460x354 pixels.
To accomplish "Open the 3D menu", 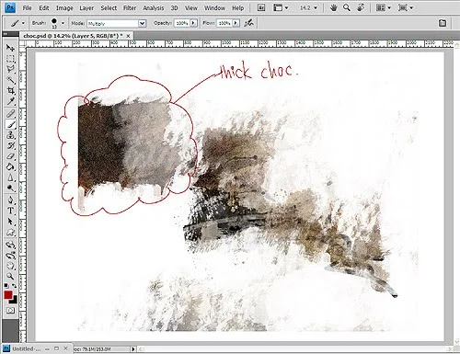I will pyautogui.click(x=174, y=8).
